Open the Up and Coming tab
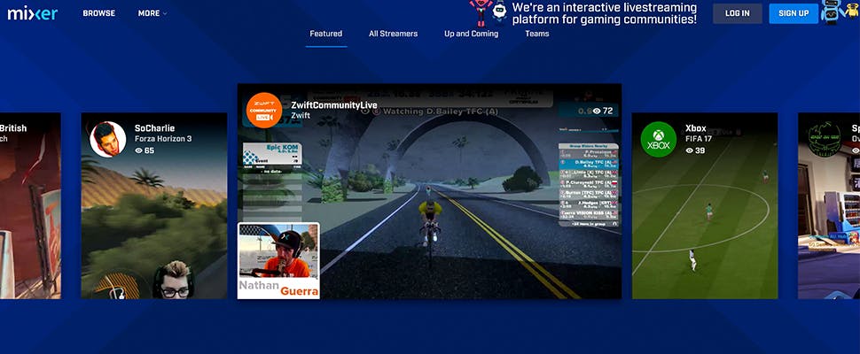The width and height of the screenshot is (860, 354). tap(471, 34)
